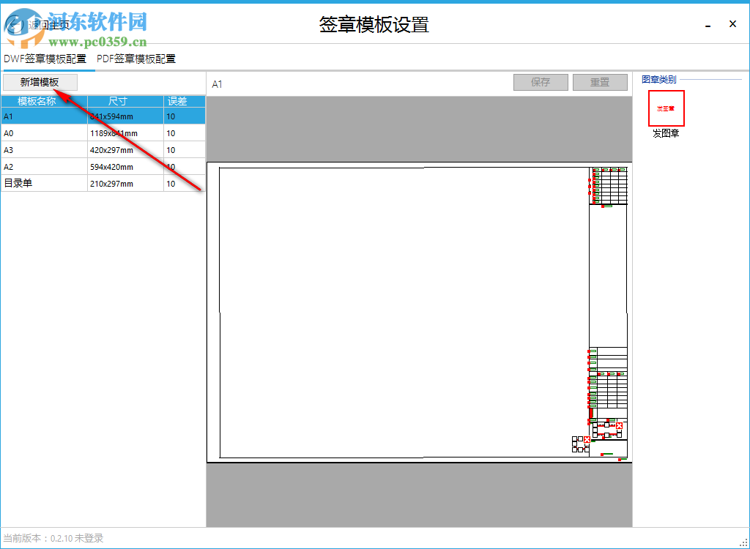Select the 发图章 stamp icon
Screen dimensions: 750x549
[x=666, y=108]
